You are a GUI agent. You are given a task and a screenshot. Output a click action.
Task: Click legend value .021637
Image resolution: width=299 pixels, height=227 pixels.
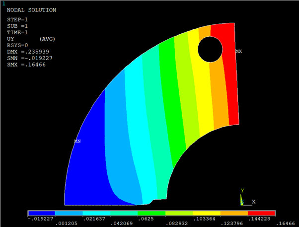(x=94, y=219)
